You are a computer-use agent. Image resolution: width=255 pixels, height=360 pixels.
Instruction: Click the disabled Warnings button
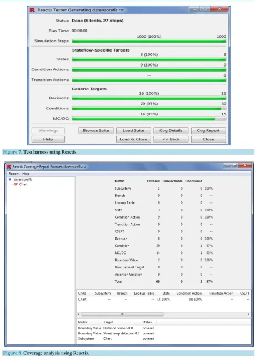click(x=48, y=131)
